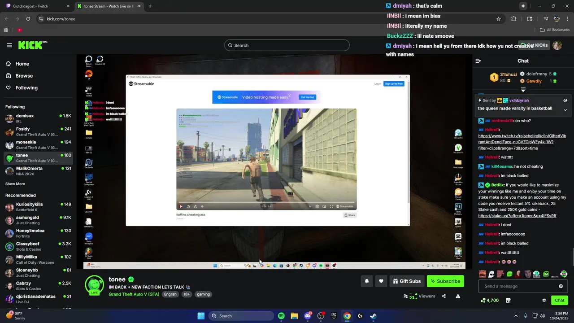574x323 pixels.
Task: Open All Bookmarks folder
Action: point(554,30)
